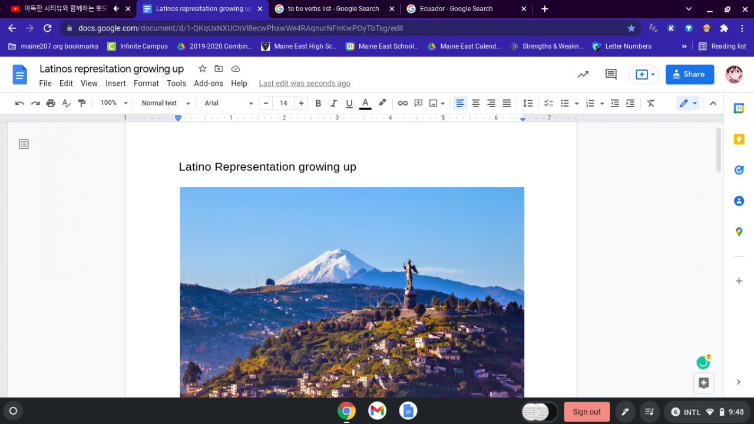Click the Insert link icon
This screenshot has width=754, height=424.
point(402,103)
